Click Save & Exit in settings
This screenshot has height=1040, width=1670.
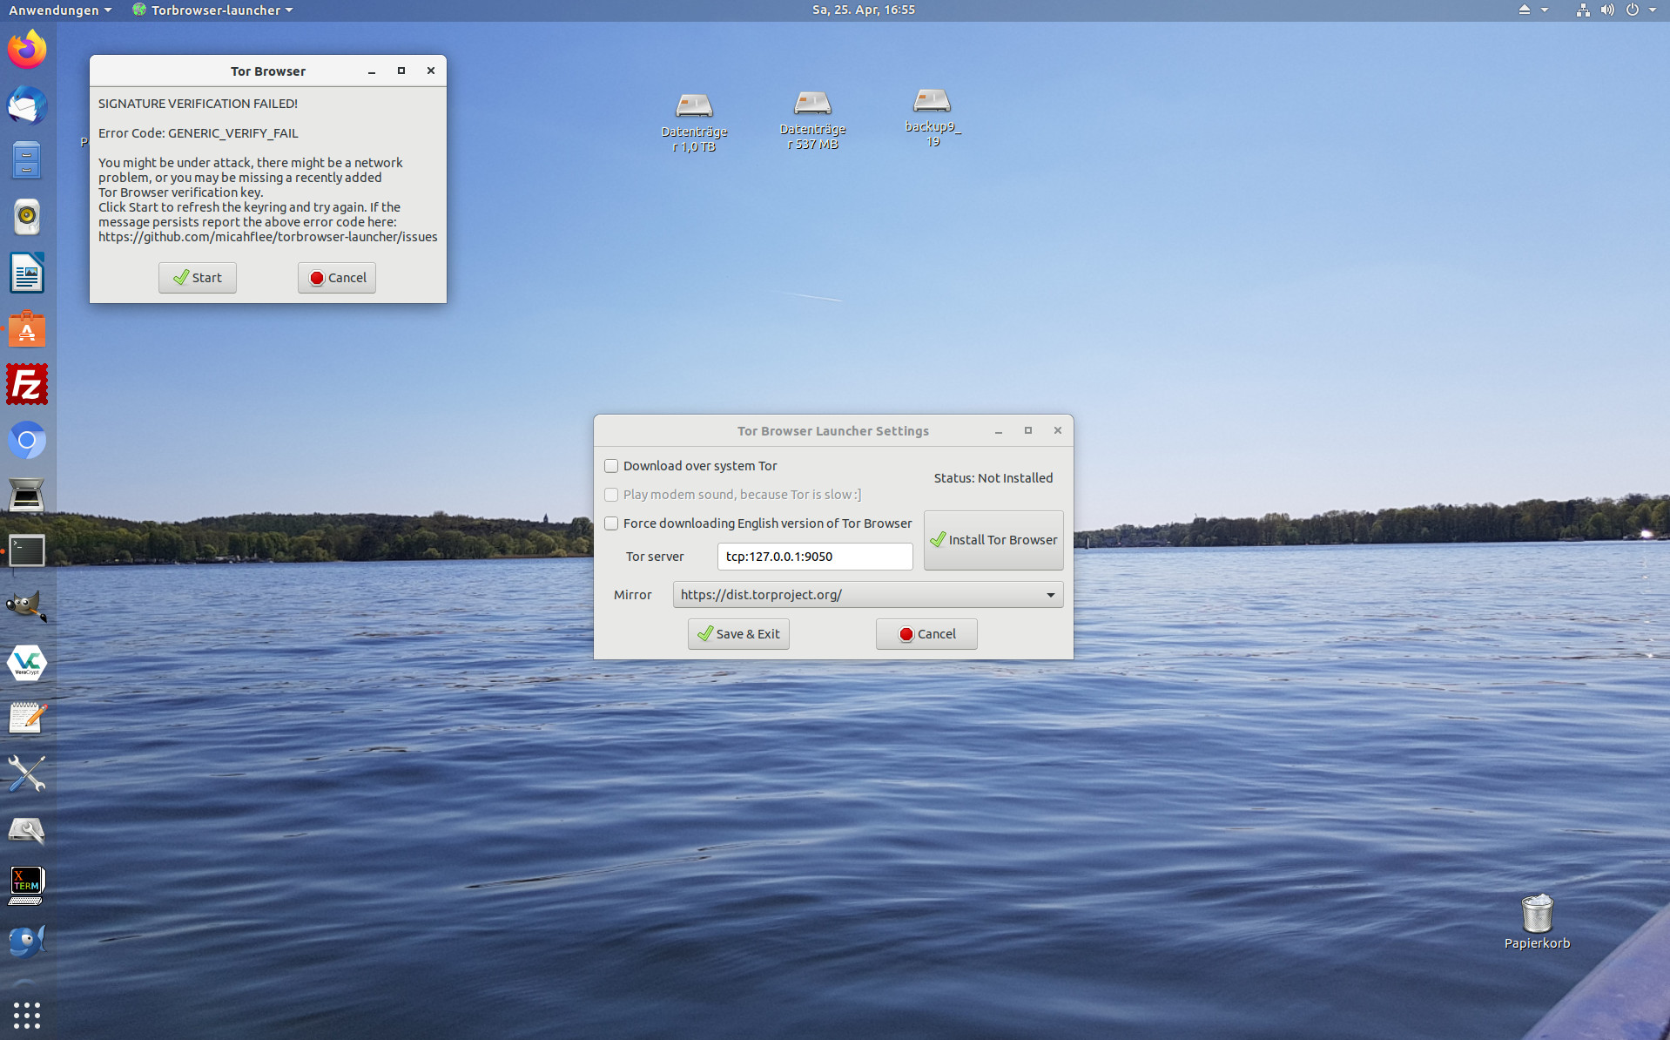click(x=738, y=634)
